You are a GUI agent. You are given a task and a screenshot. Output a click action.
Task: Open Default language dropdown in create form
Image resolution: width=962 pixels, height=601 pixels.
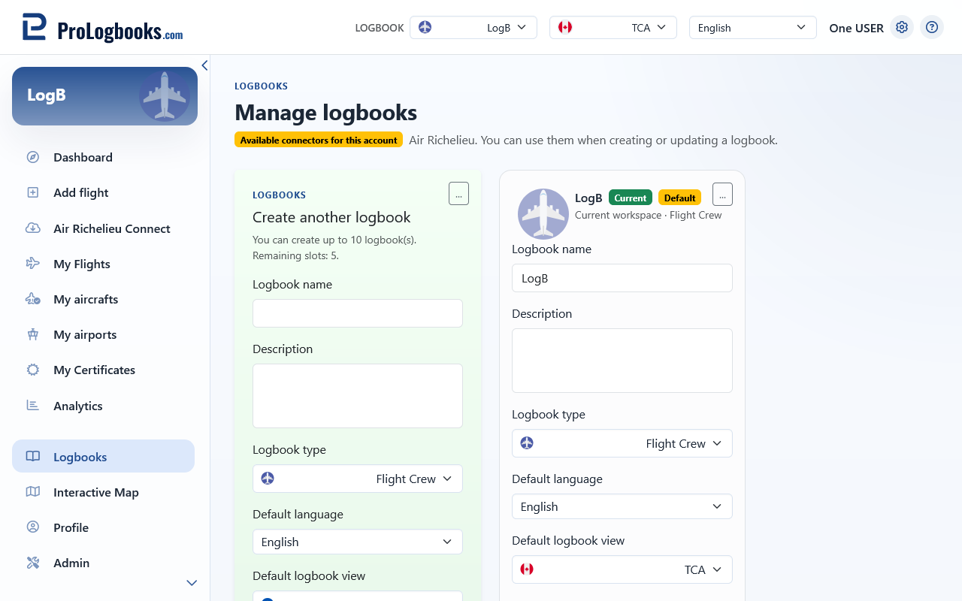[x=358, y=542]
